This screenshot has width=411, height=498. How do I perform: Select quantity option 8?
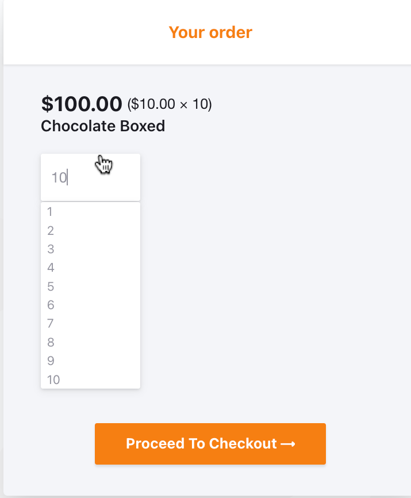click(x=90, y=342)
